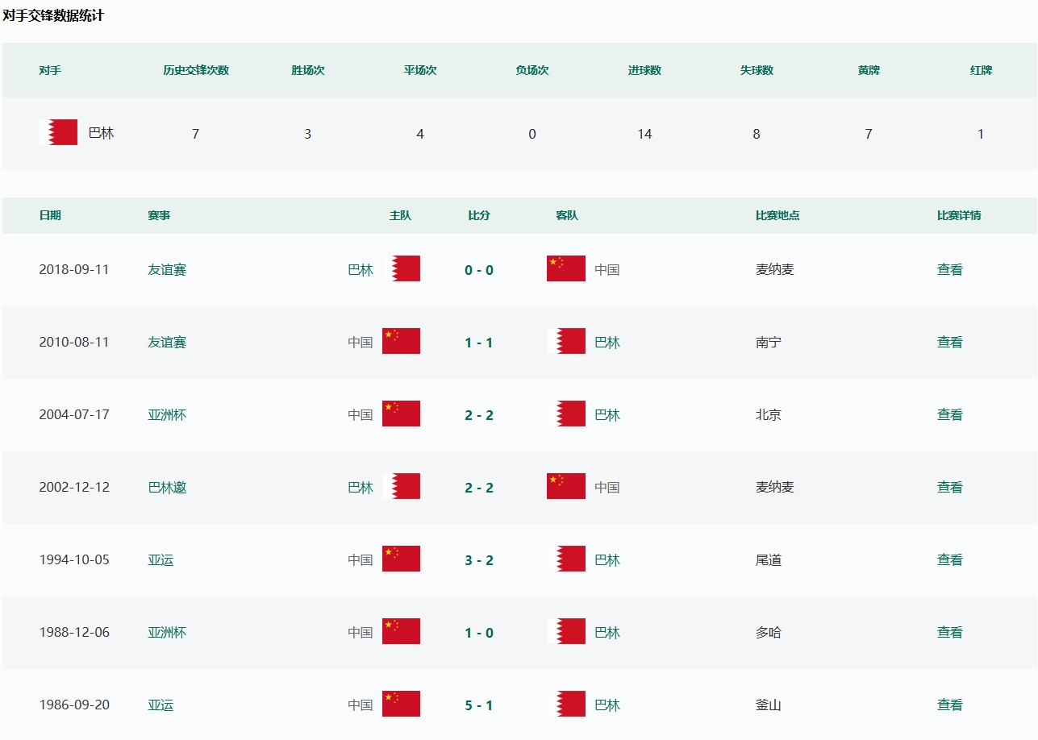The width and height of the screenshot is (1038, 740).
Task: Click the 亚洲杯 link in the 1988-12-06 row
Action: (167, 633)
